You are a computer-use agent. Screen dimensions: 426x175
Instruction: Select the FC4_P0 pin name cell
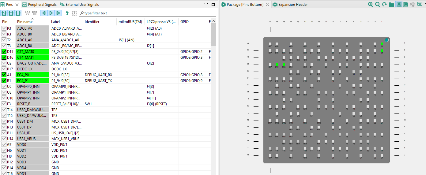tap(32, 75)
